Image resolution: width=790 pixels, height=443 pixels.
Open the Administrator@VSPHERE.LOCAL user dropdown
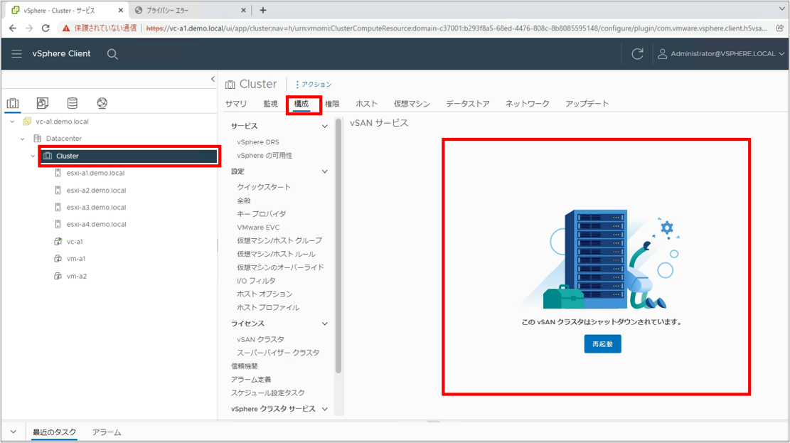pos(722,54)
